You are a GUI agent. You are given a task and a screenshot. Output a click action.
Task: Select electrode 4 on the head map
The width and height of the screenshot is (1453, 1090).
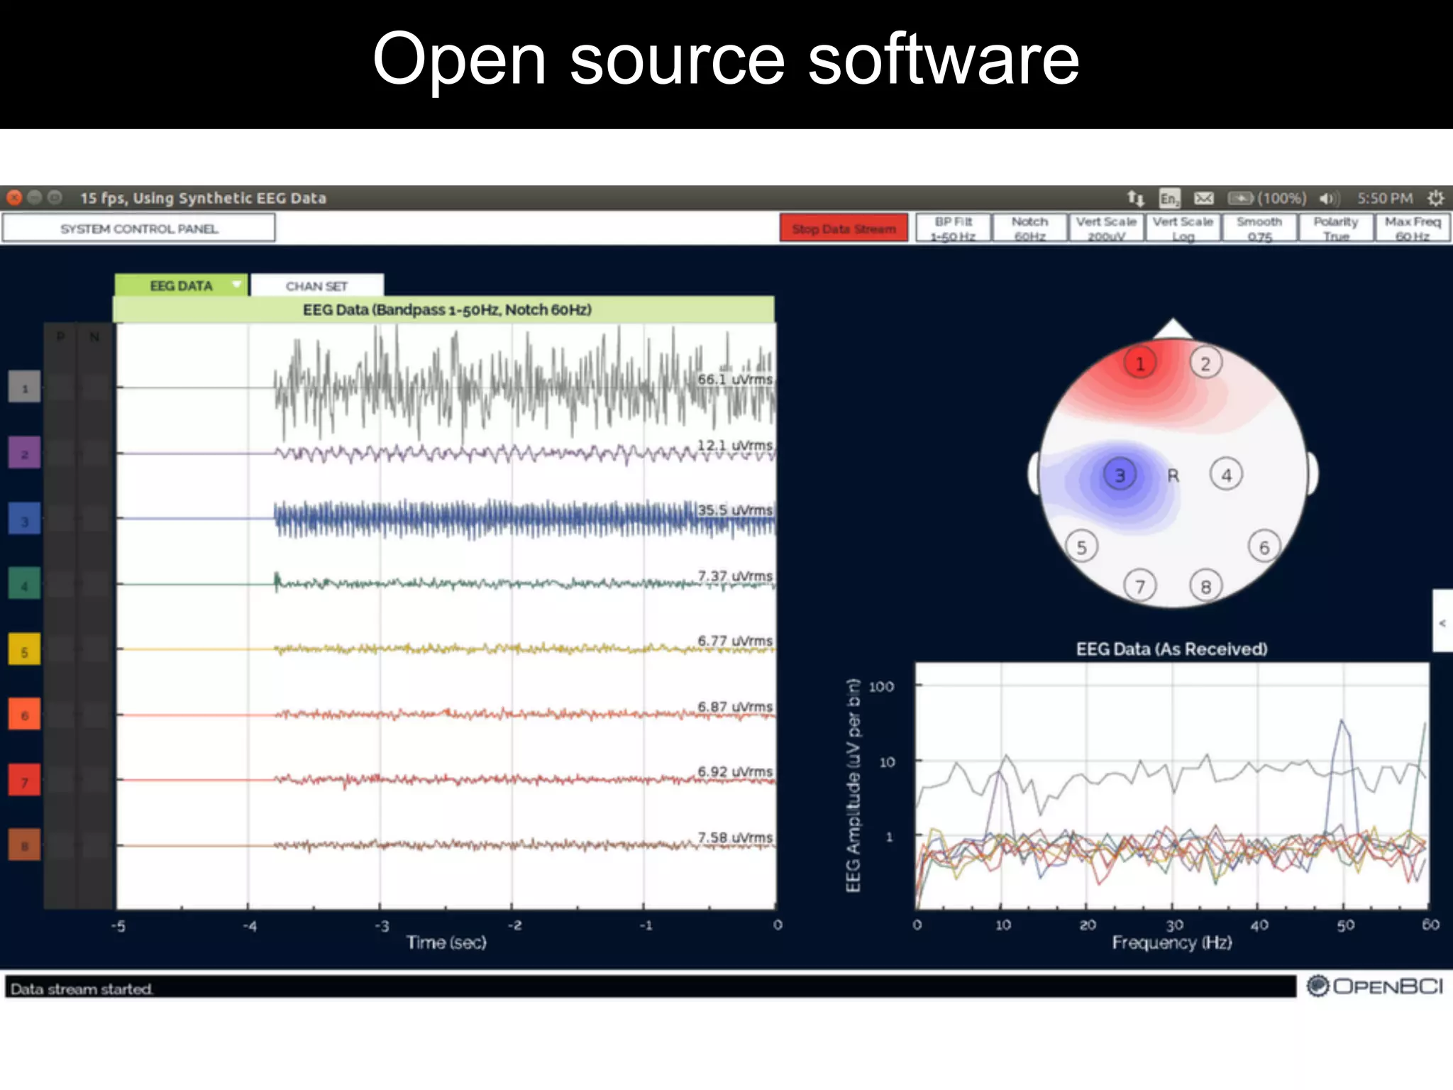(1226, 475)
